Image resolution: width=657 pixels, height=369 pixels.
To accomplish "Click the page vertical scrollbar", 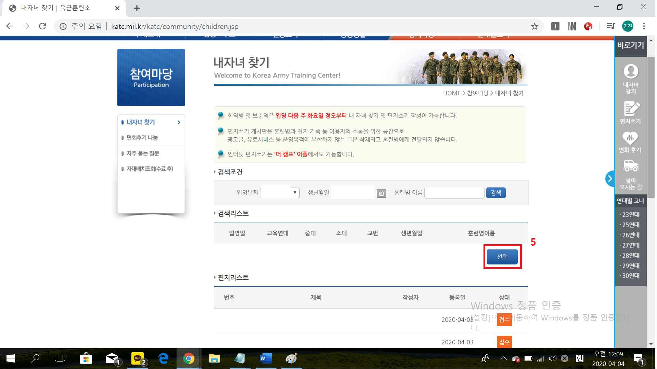I will [651, 126].
